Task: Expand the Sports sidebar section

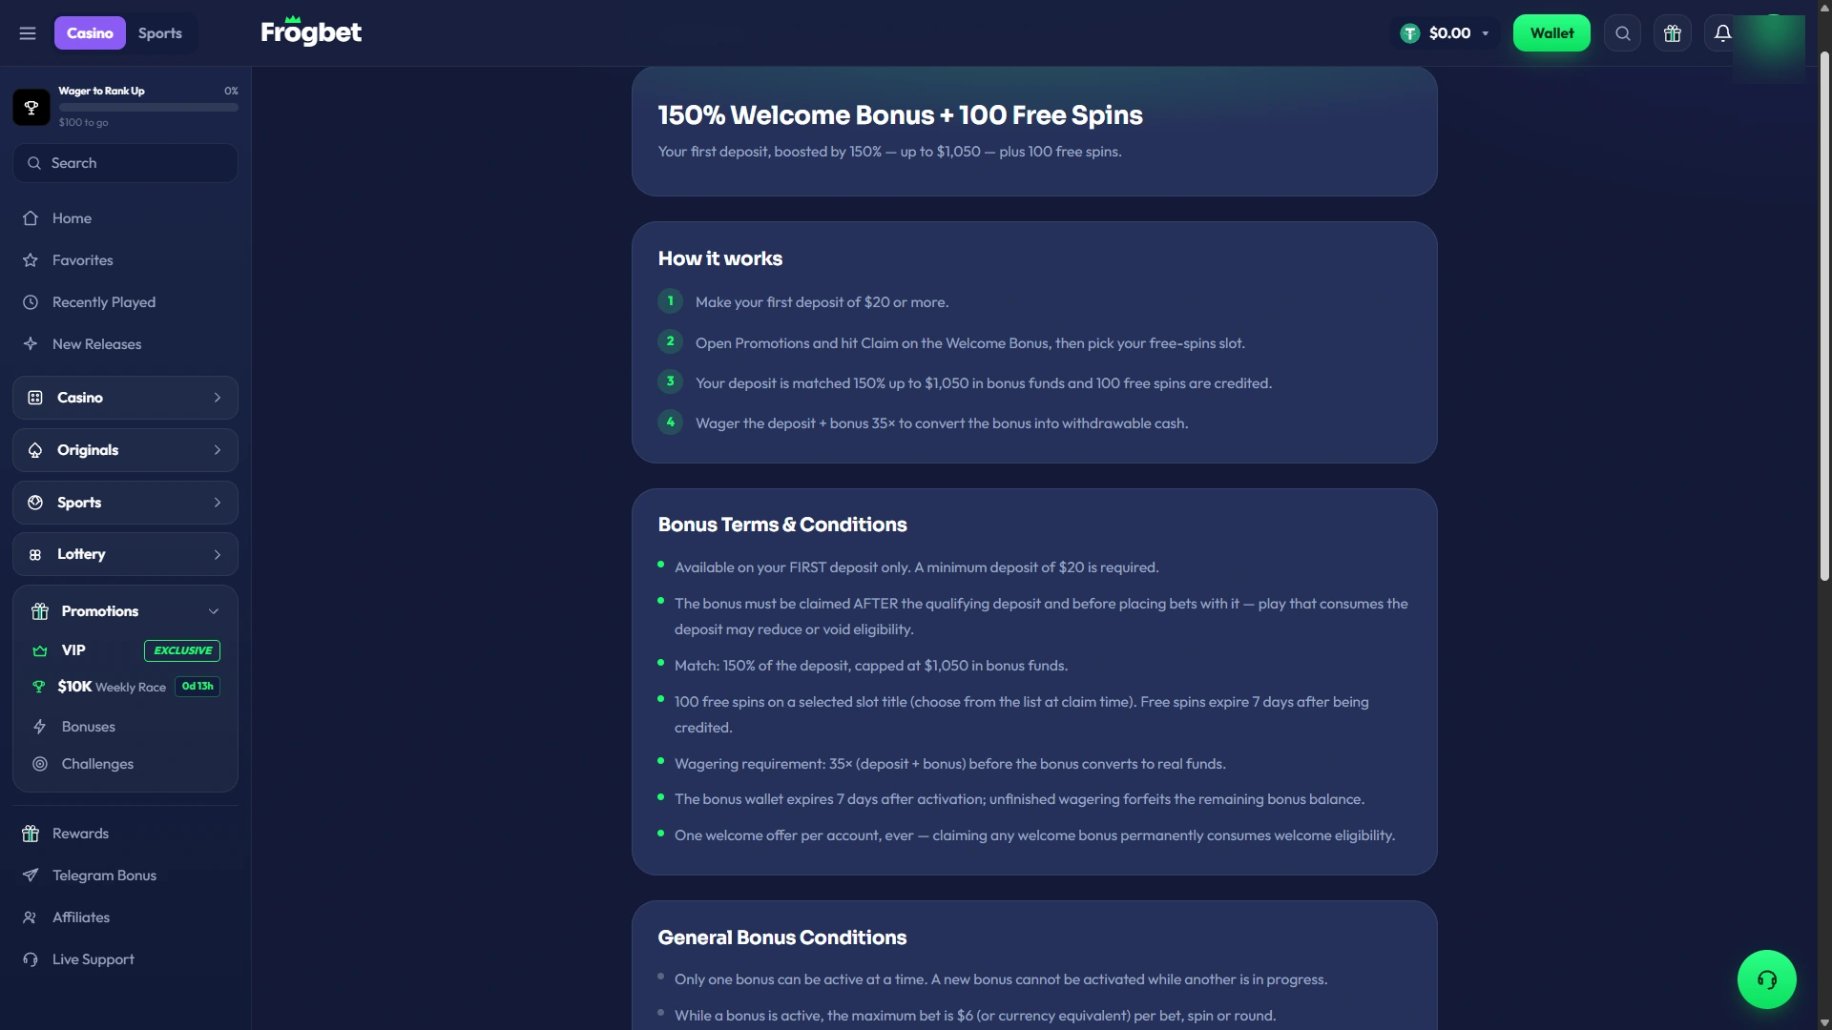Action: click(x=125, y=503)
